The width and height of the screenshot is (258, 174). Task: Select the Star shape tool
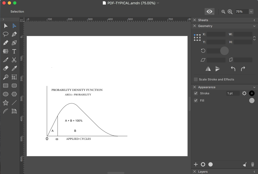click(6, 103)
